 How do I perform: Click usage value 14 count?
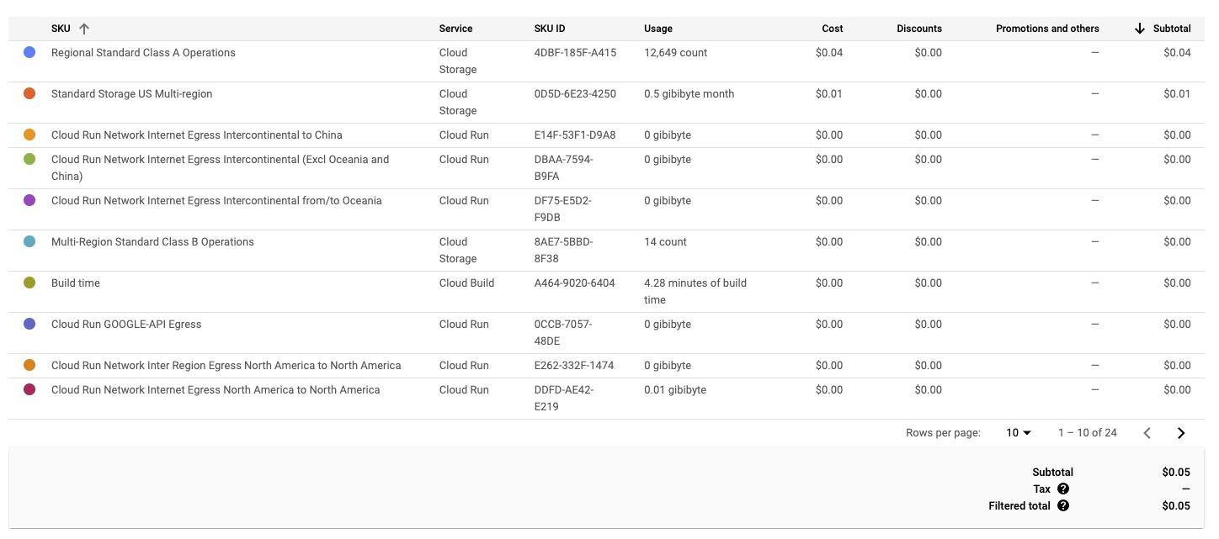pyautogui.click(x=665, y=241)
